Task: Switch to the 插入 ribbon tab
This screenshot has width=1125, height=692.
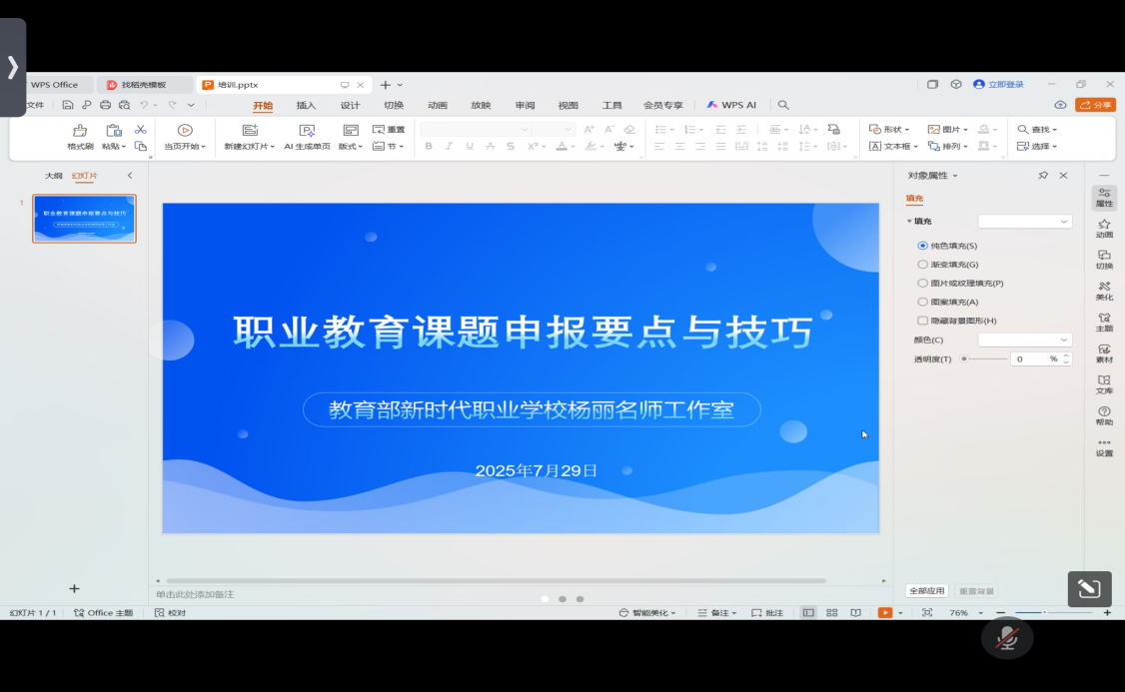Action: click(x=307, y=104)
